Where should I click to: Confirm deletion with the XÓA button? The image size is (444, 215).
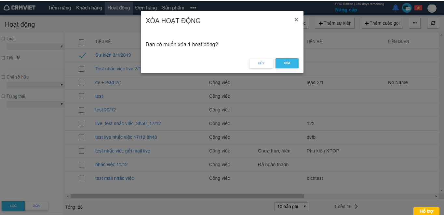[287, 63]
